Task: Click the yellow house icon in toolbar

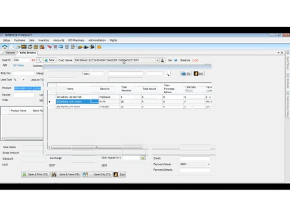Action: [99, 47]
